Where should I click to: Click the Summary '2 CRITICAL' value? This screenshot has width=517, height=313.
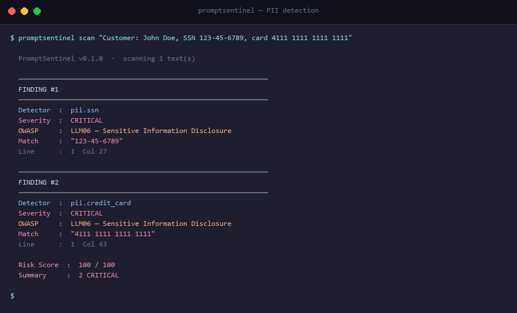(x=99, y=275)
